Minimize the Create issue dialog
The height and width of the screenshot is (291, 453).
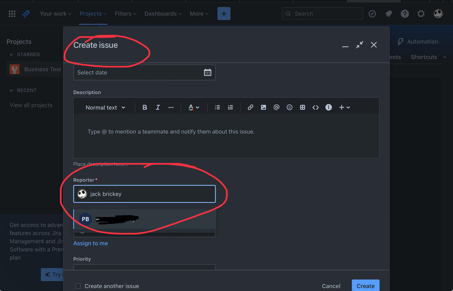345,45
